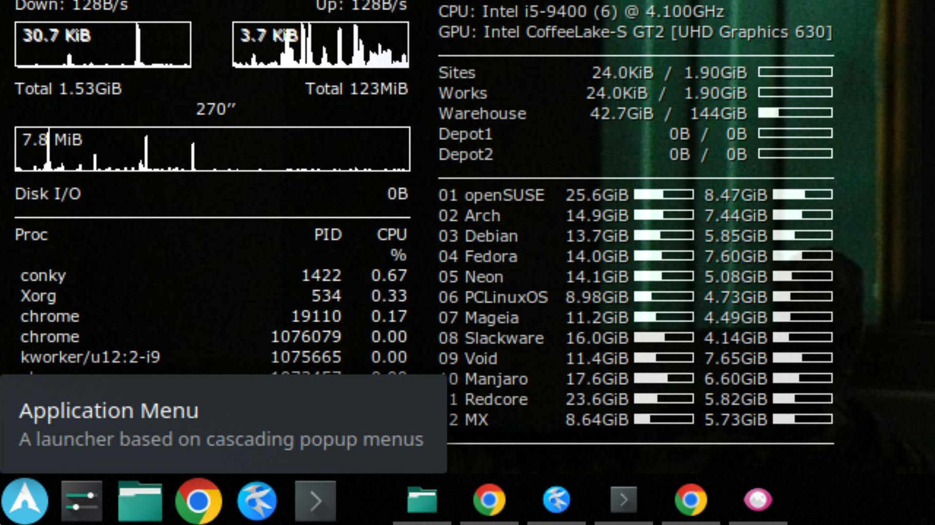Click the '07 Mageia' partition entry

(x=479, y=318)
